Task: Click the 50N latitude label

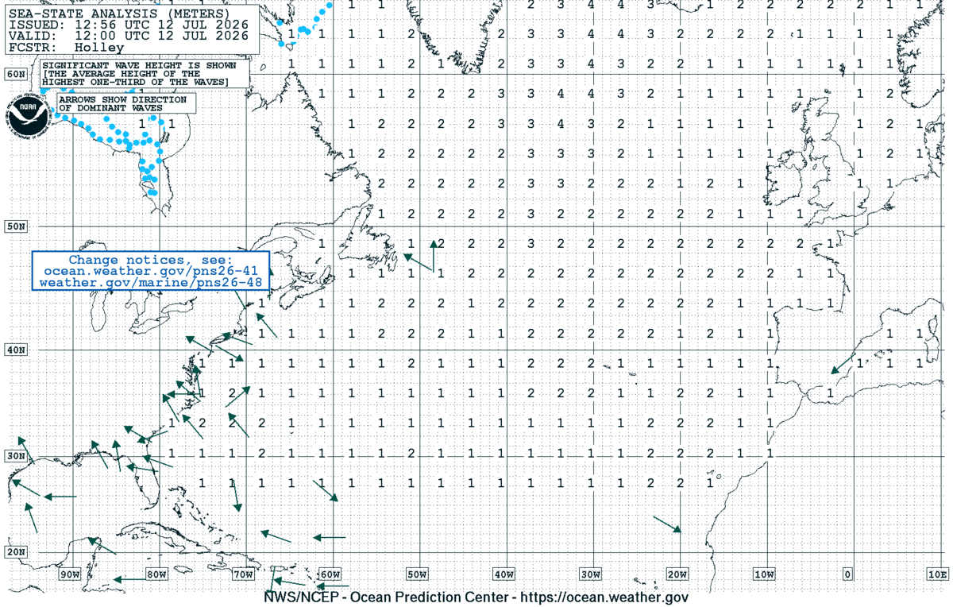Action: 16,226
